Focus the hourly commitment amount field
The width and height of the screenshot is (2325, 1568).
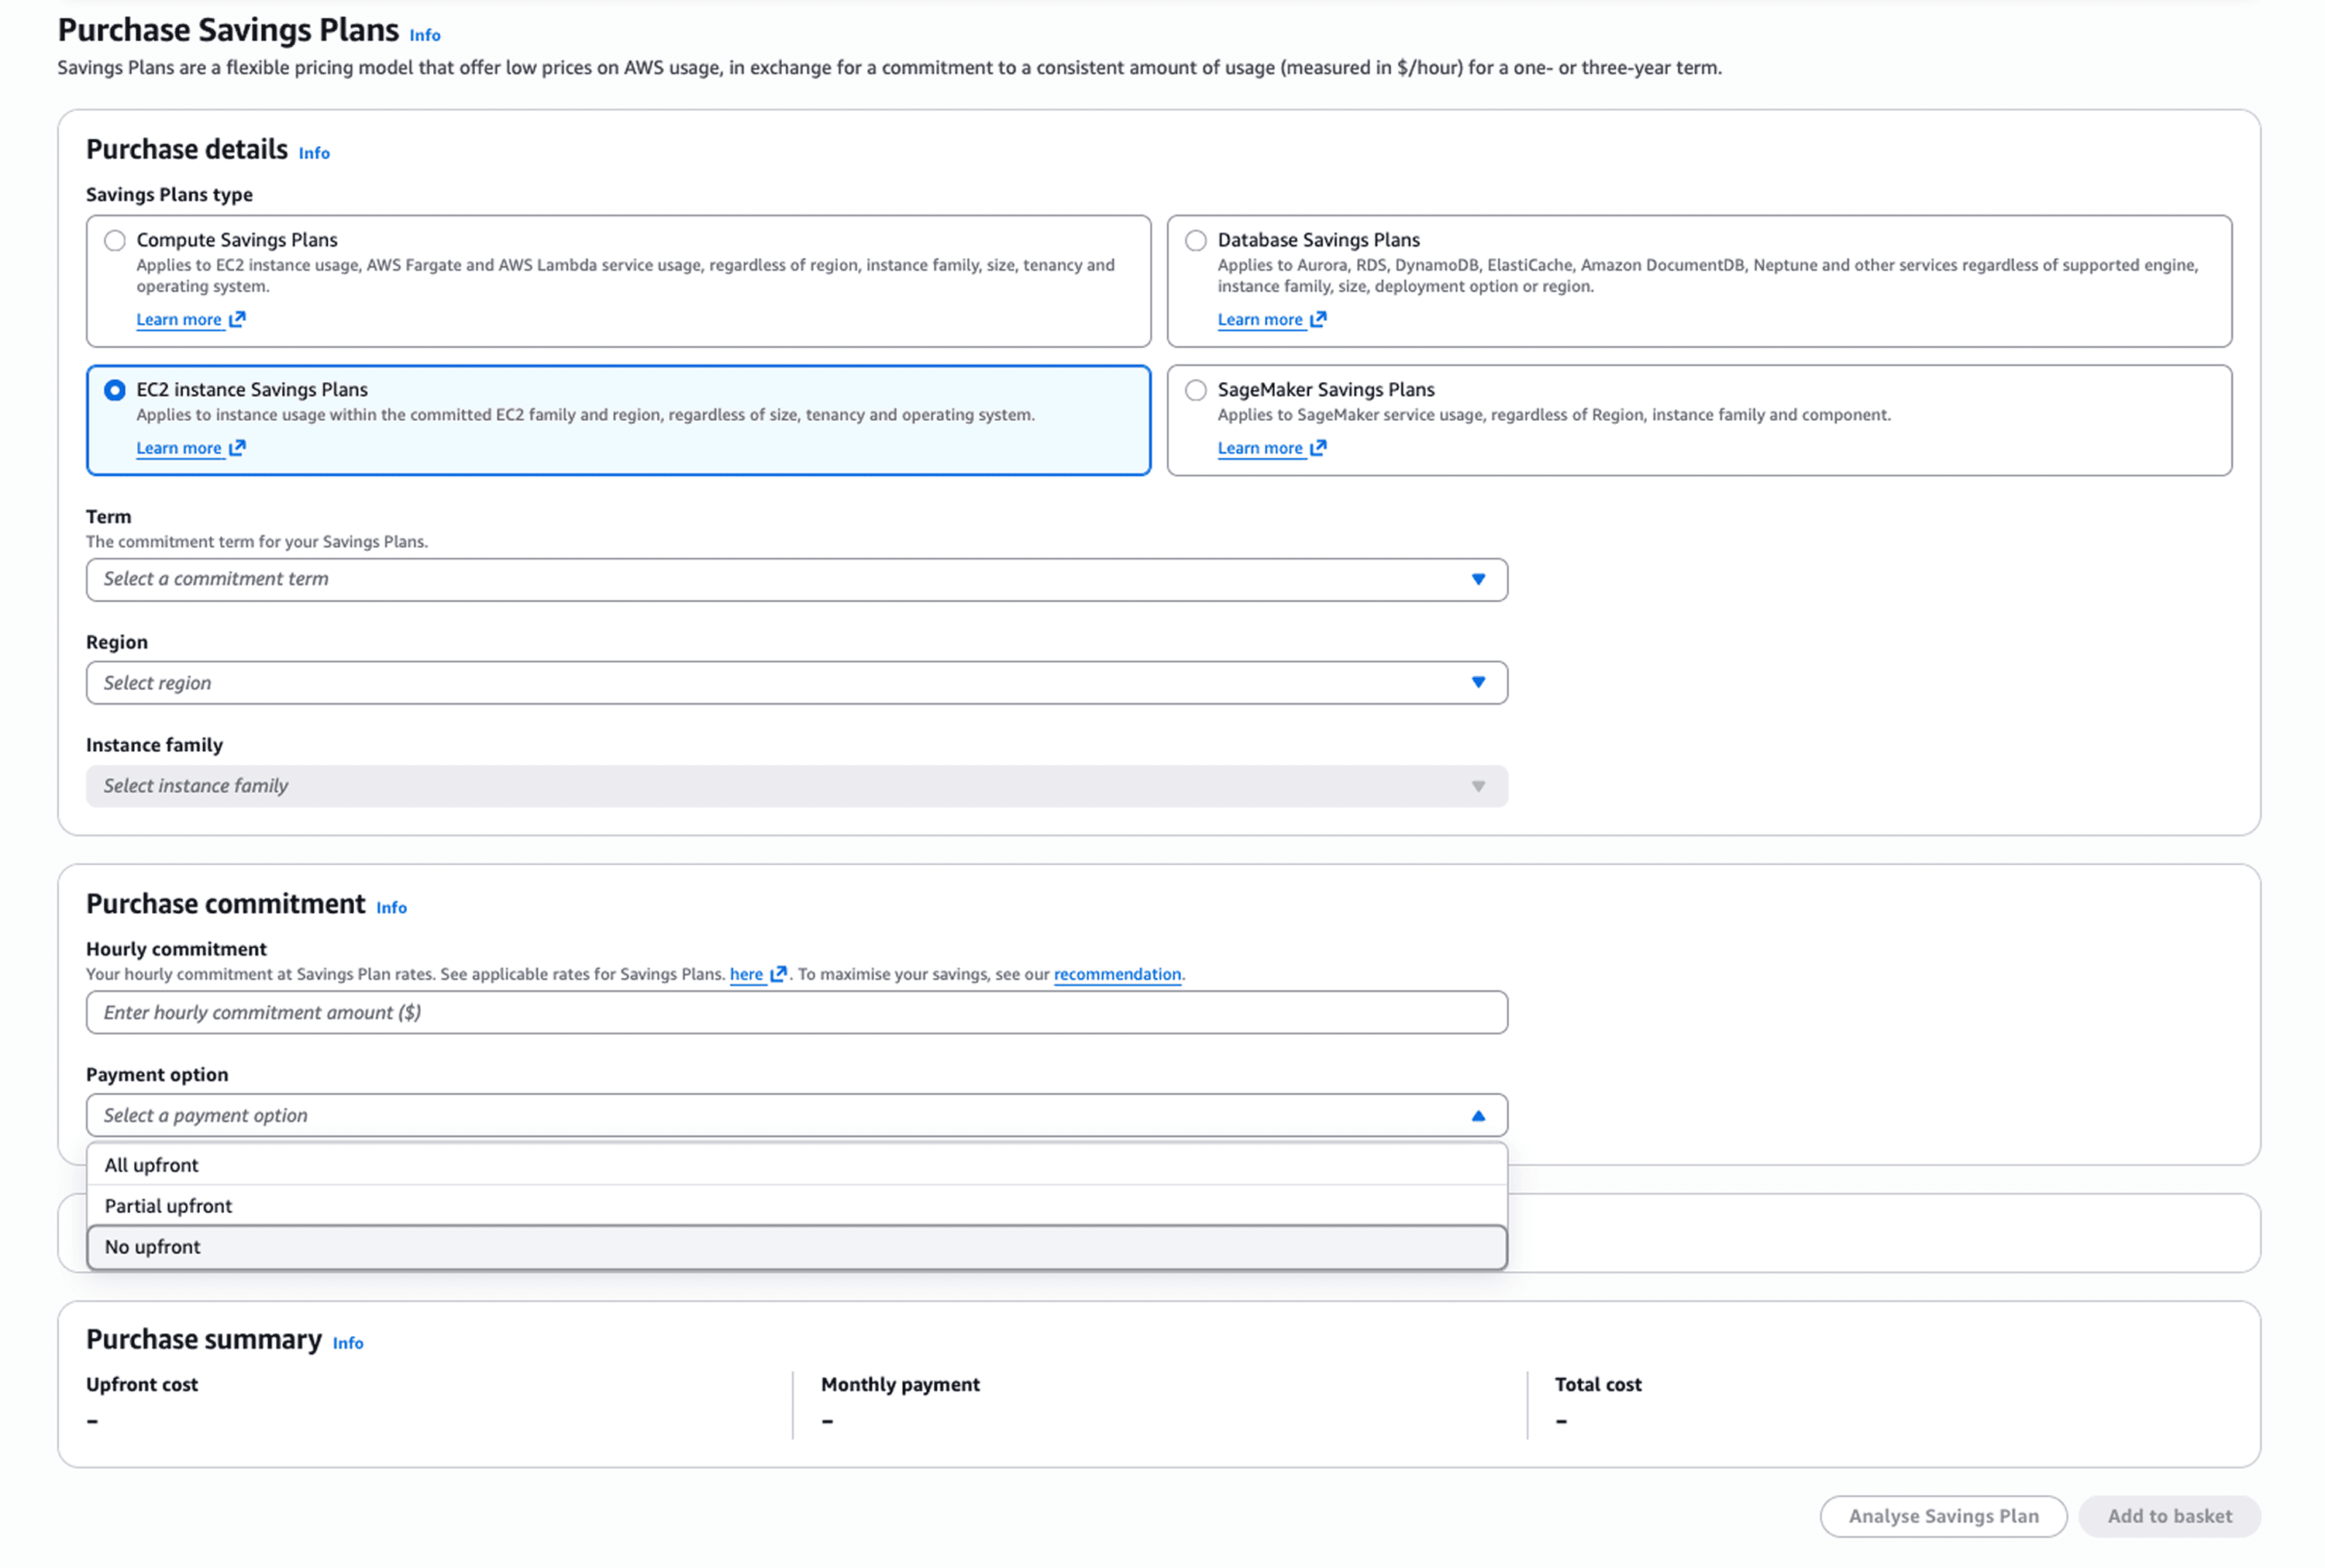[x=796, y=1012]
